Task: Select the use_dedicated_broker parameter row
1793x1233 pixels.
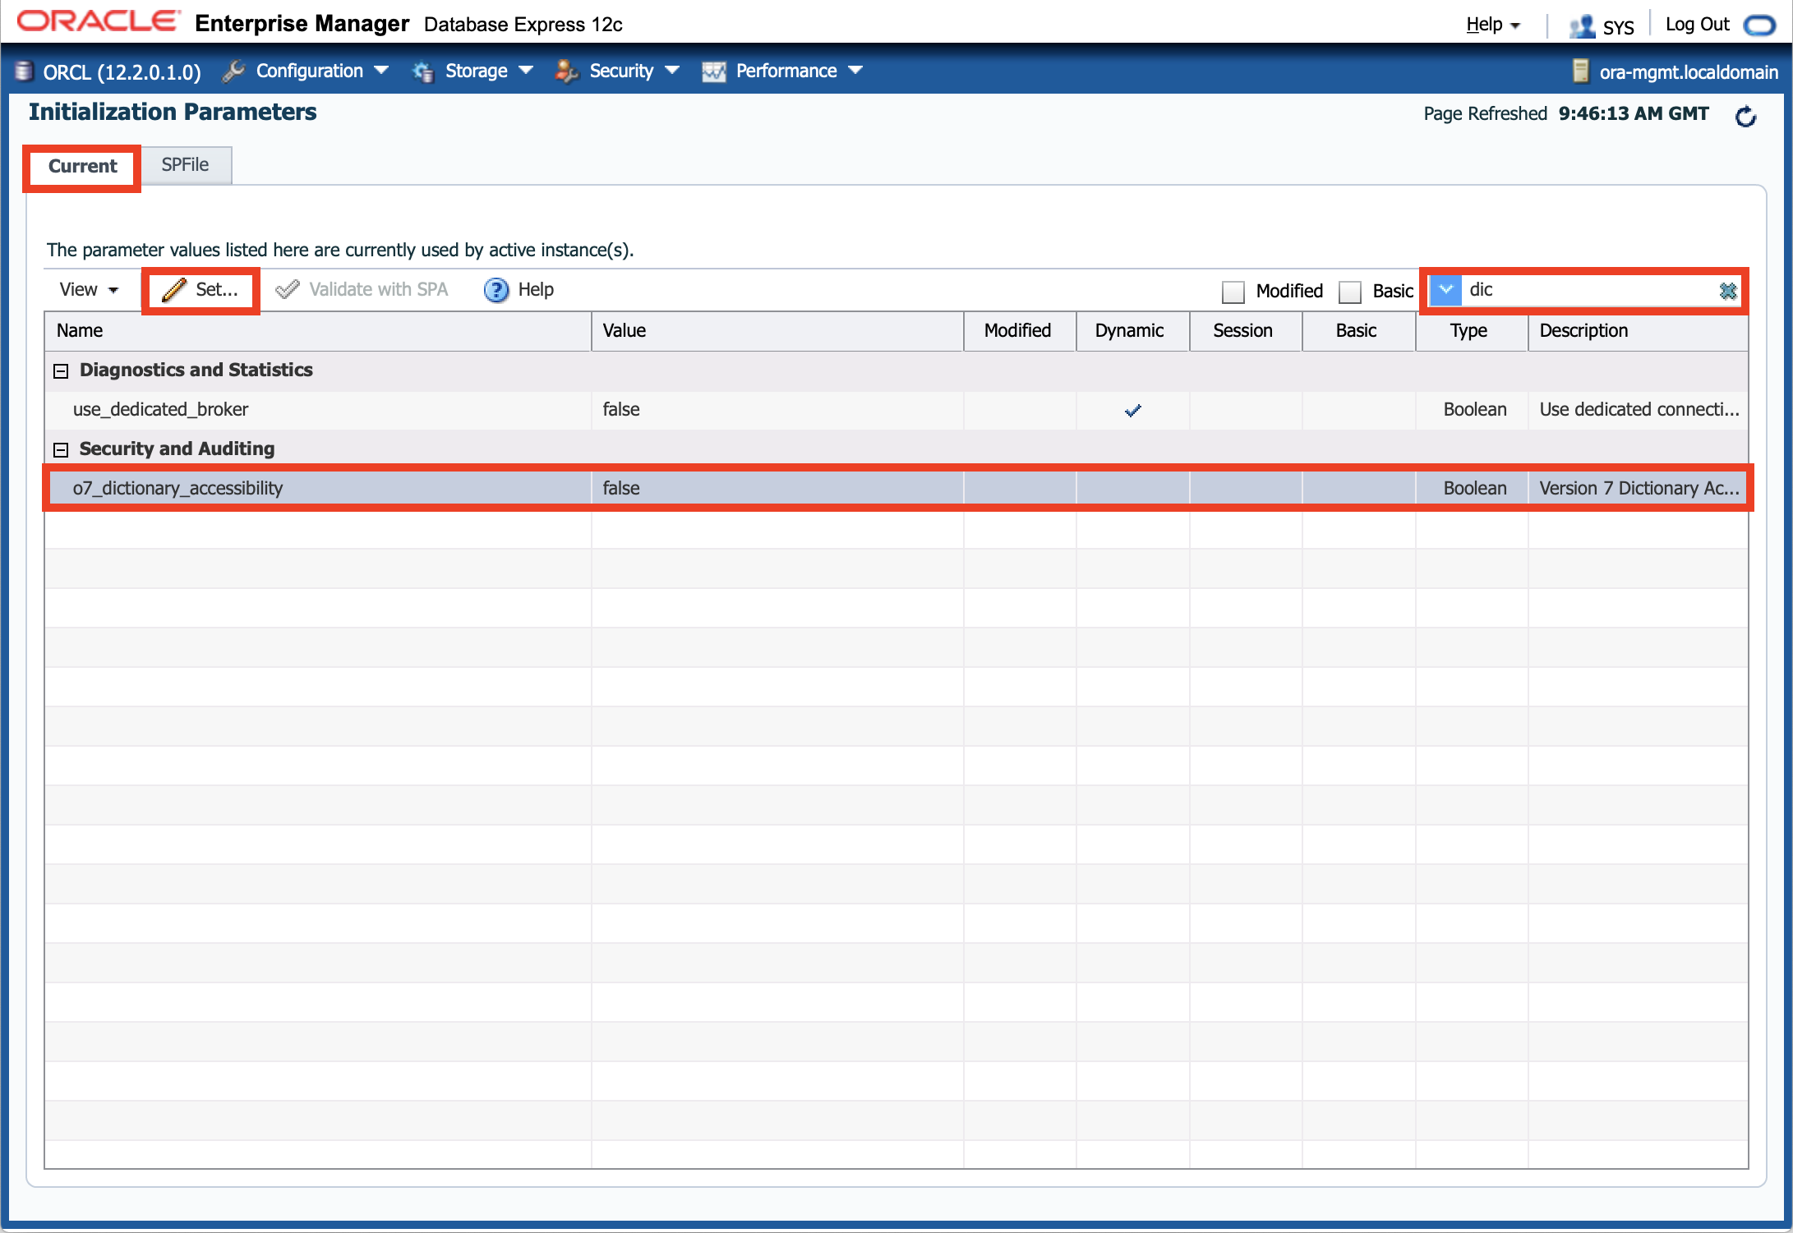Action: pos(896,410)
